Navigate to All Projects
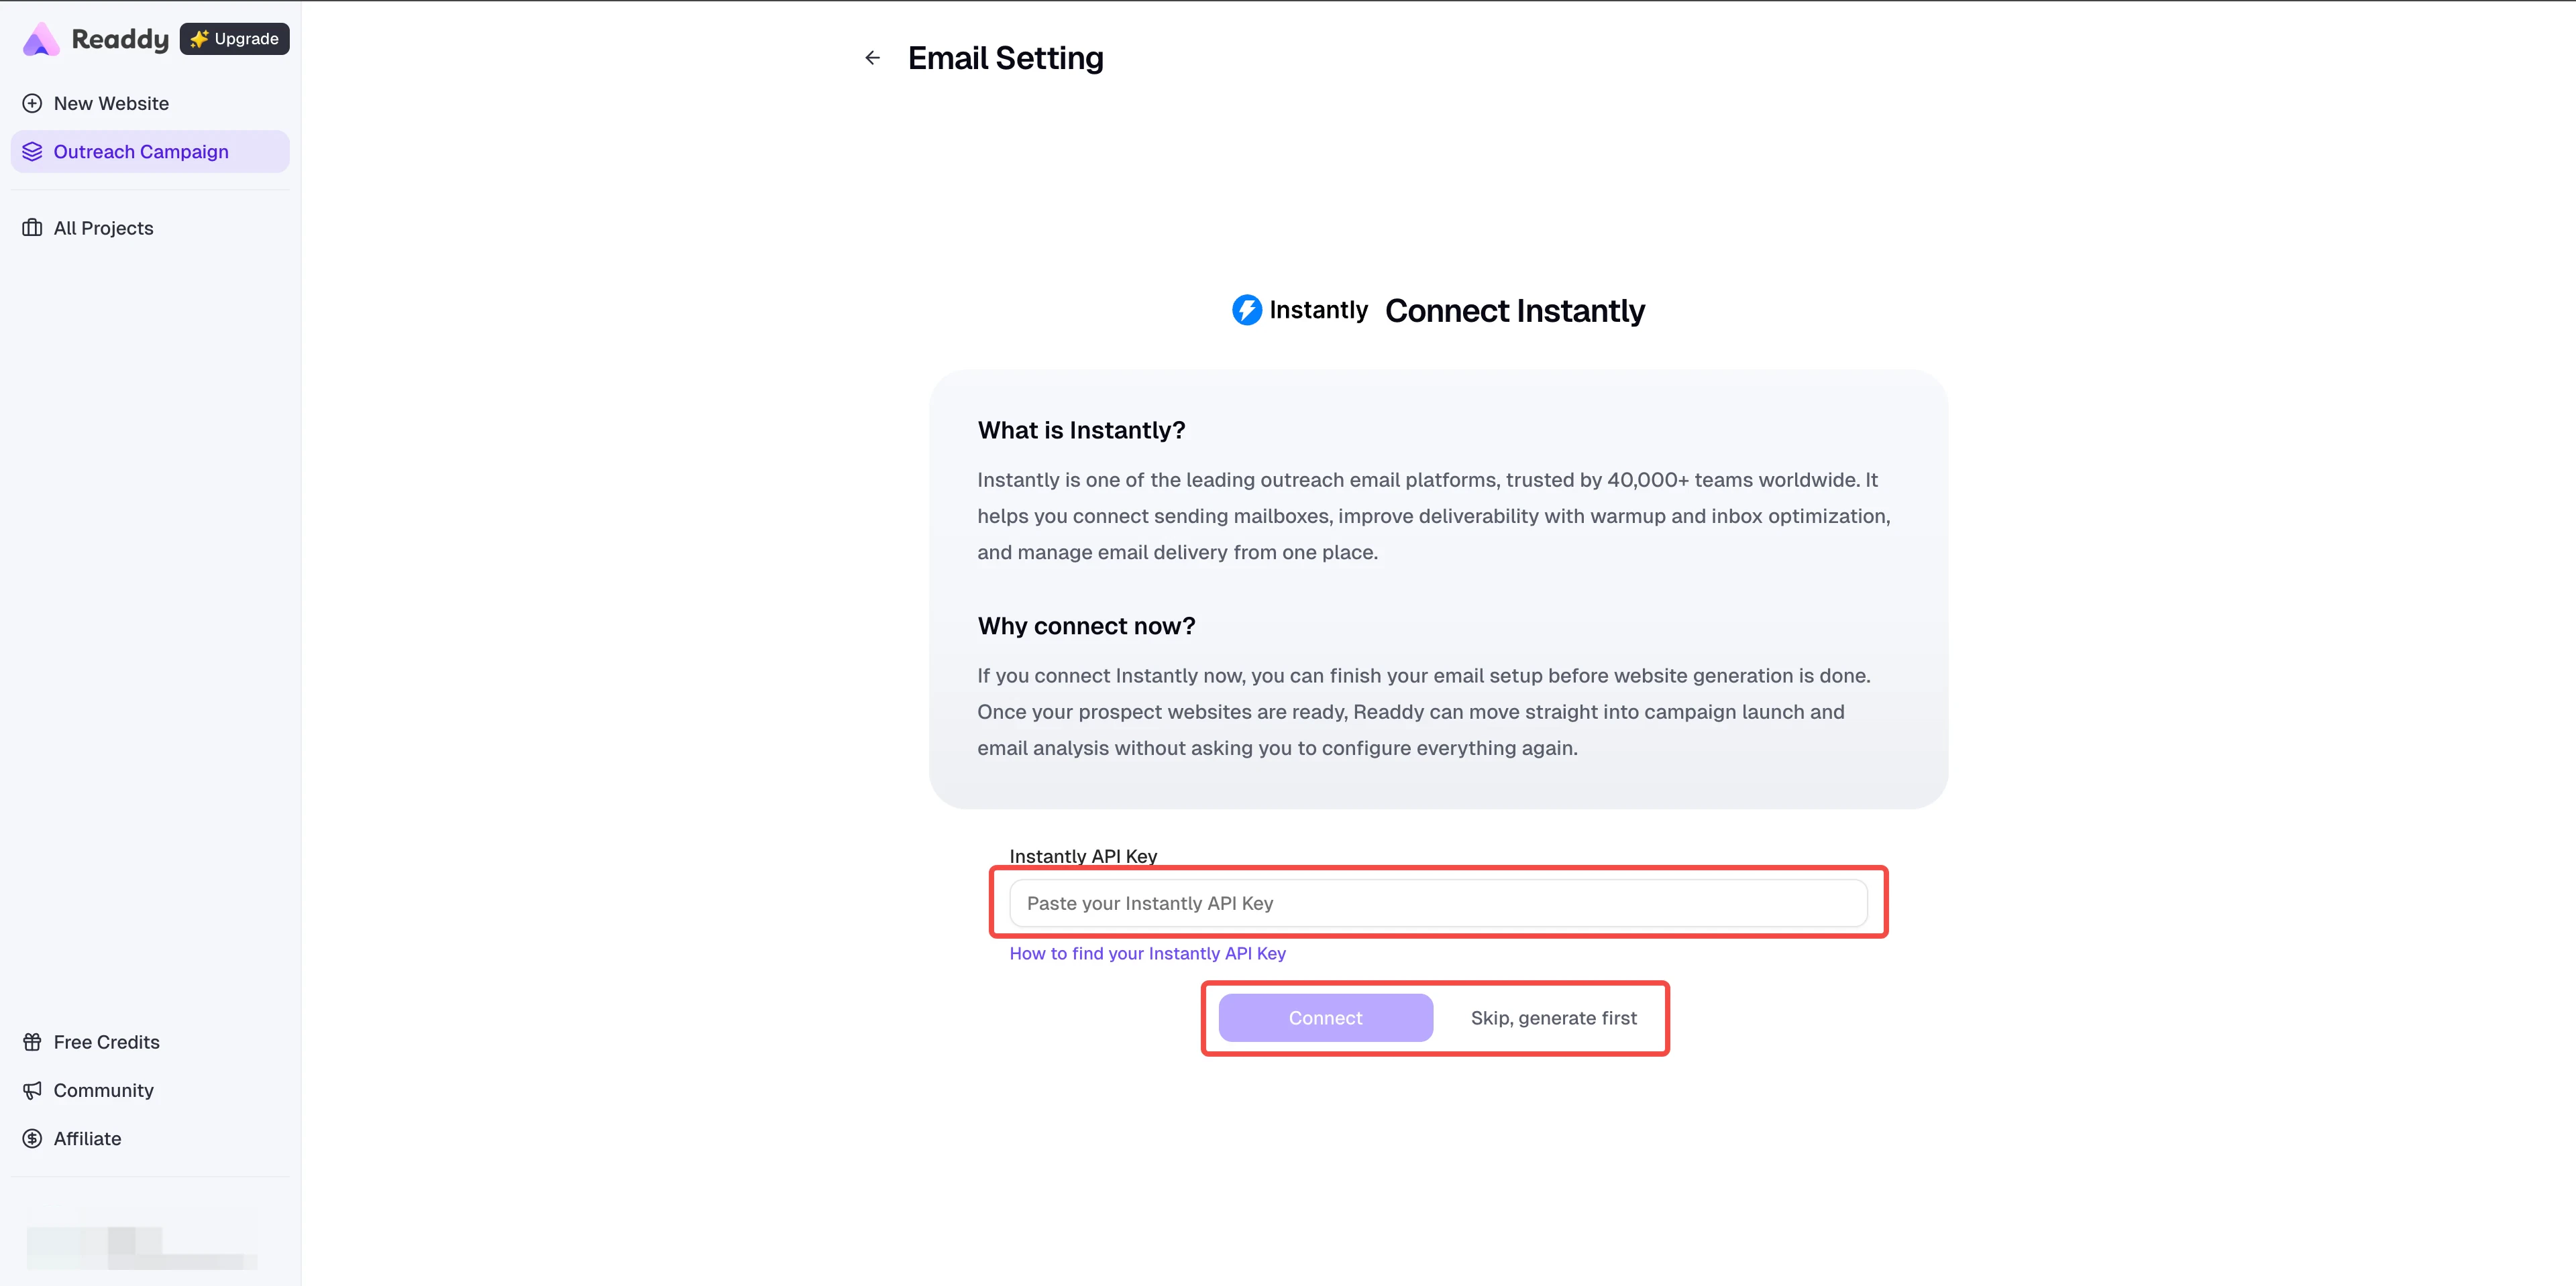 coord(103,228)
